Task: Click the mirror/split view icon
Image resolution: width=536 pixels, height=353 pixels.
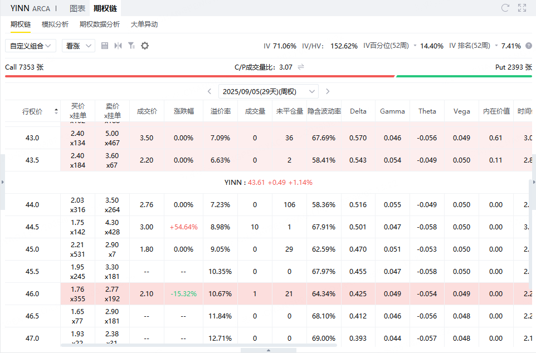Action: click(x=118, y=46)
